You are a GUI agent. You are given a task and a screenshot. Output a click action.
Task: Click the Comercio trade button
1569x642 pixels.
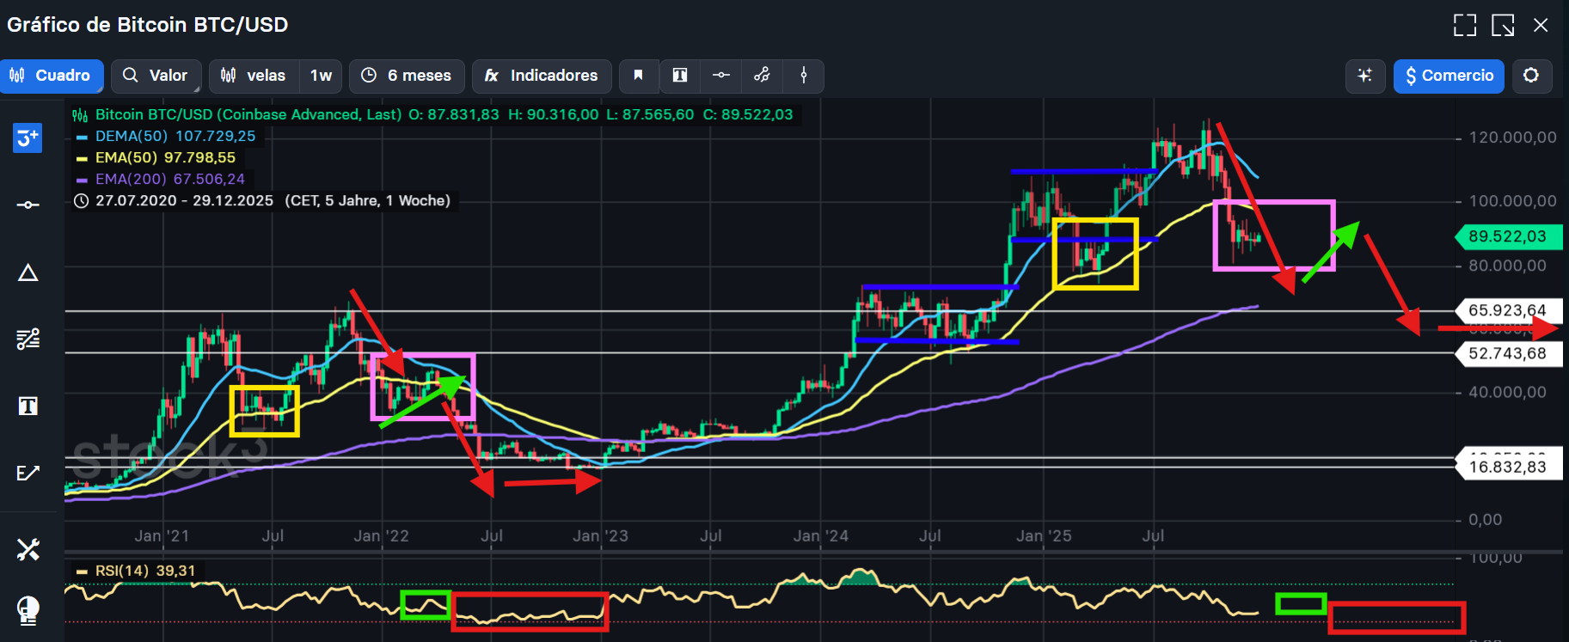point(1449,76)
